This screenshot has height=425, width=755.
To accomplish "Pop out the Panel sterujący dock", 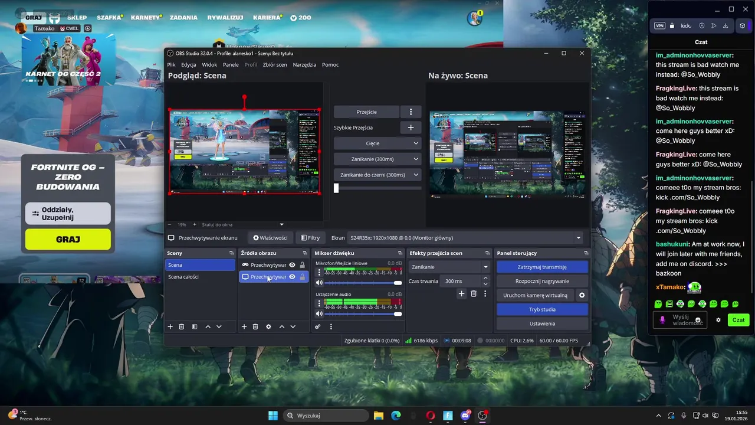I will tap(586, 253).
